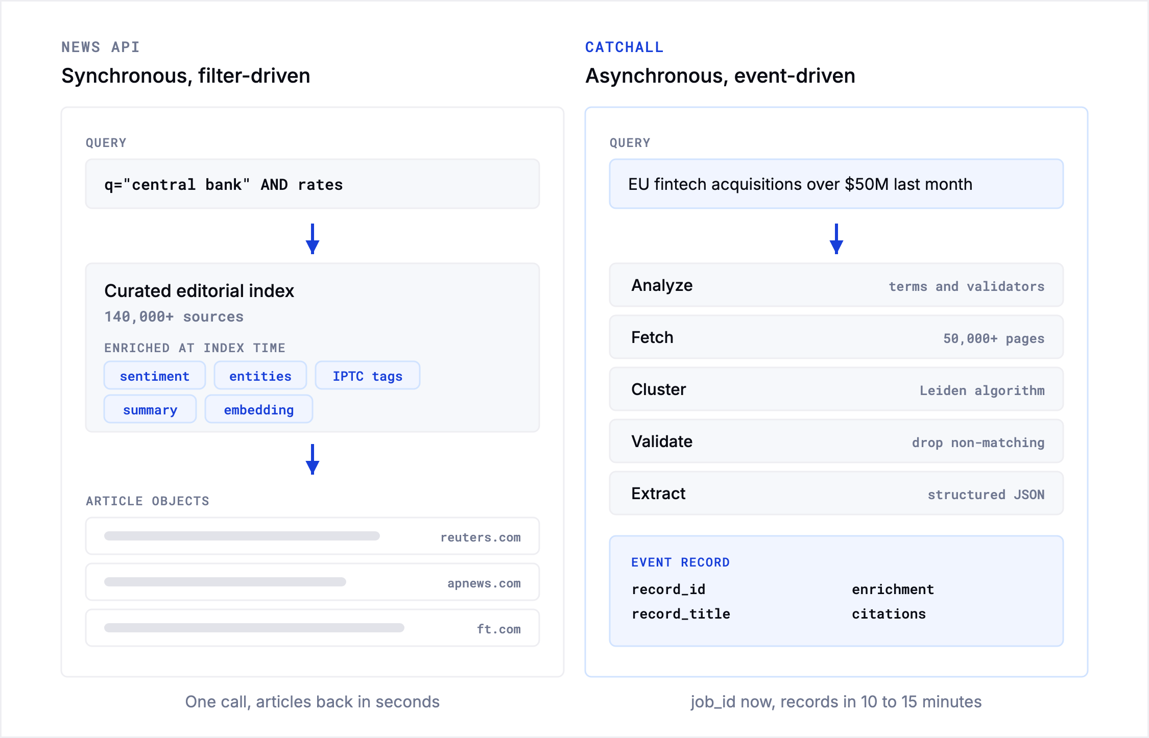Click the Extract pipeline step
This screenshot has width=1149, height=738.
(836, 493)
